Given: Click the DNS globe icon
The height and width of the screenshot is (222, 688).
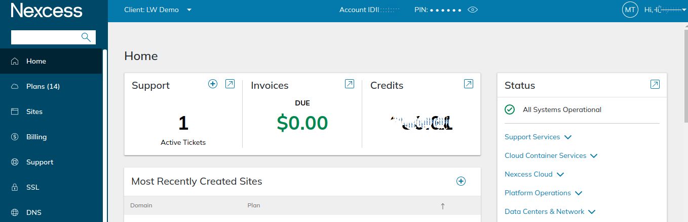Looking at the screenshot, I should click(x=15, y=212).
